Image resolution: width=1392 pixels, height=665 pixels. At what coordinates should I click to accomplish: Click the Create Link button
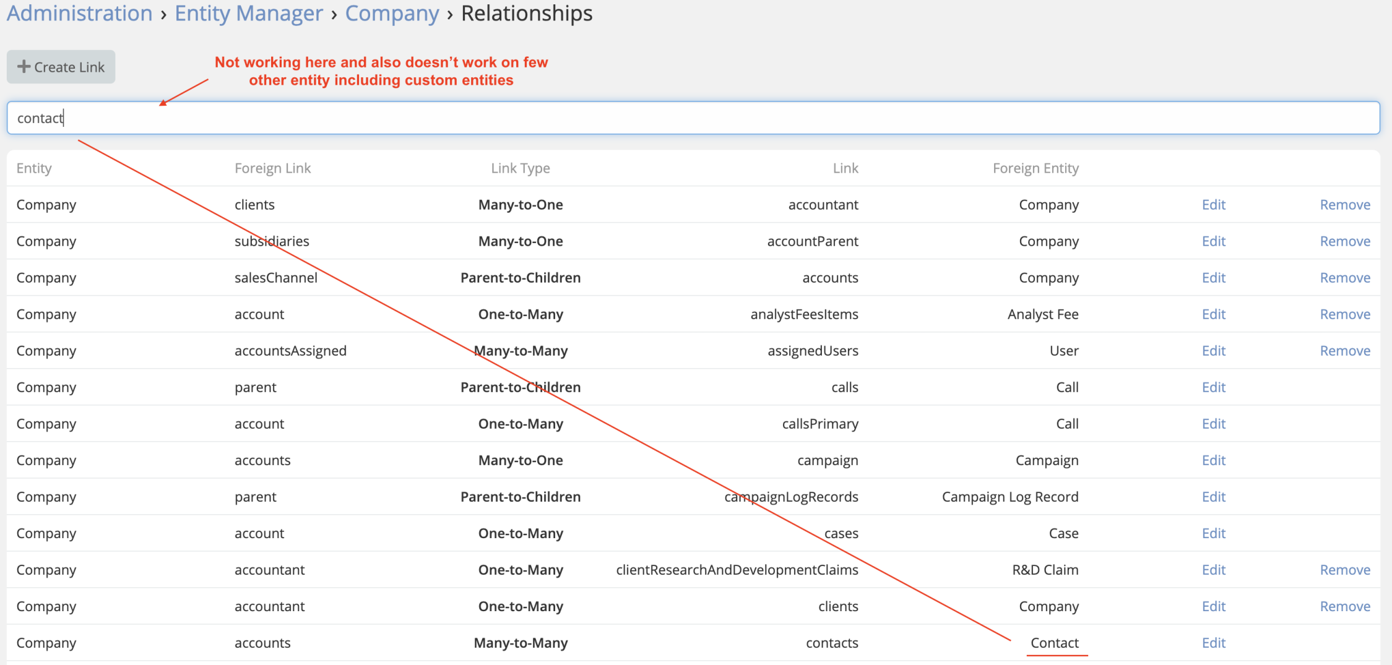61,67
